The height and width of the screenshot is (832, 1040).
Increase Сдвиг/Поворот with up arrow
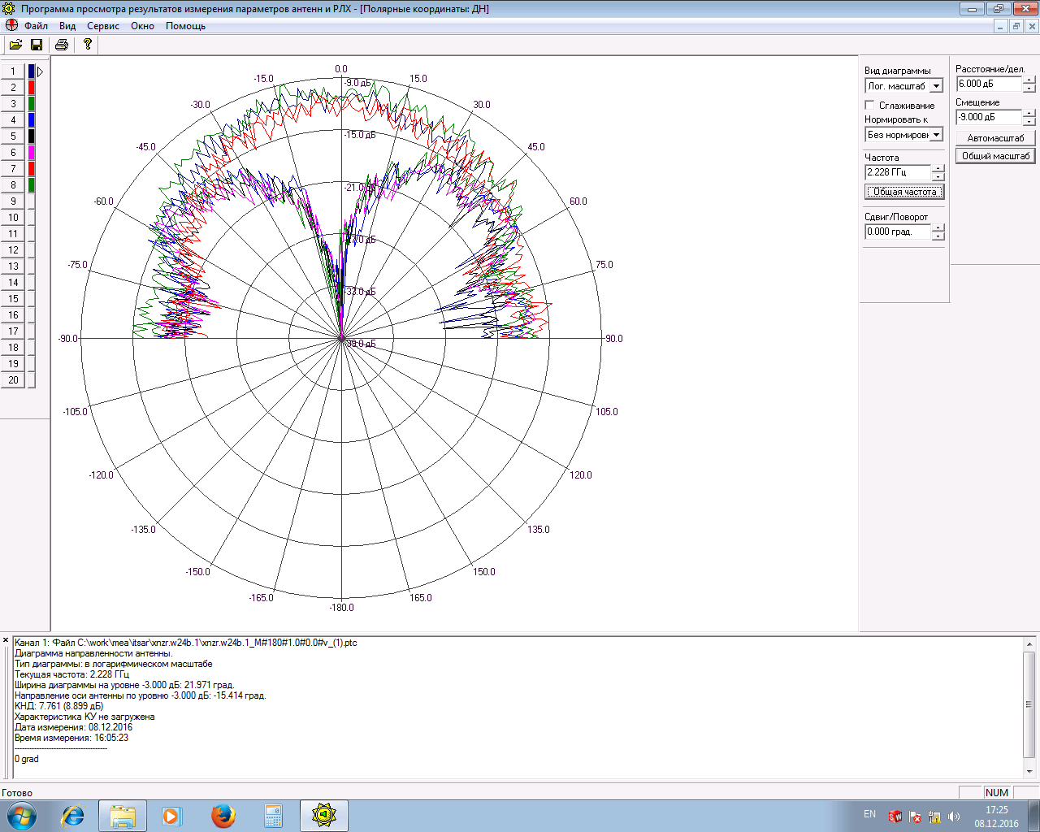(x=938, y=227)
